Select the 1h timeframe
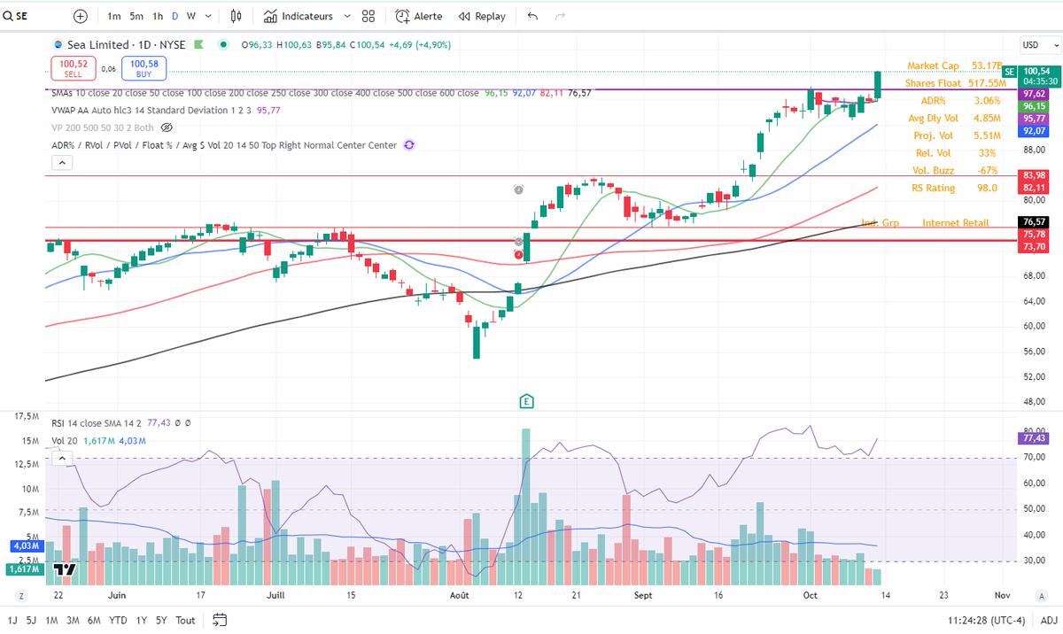The width and height of the screenshot is (1063, 634). tap(158, 16)
